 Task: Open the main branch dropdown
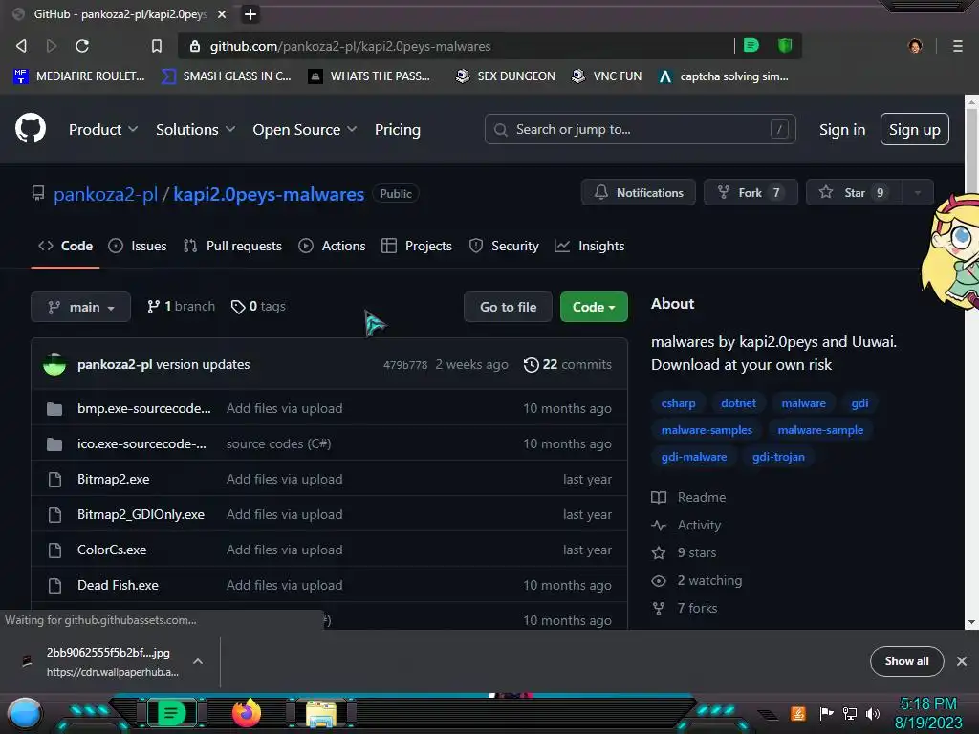pyautogui.click(x=80, y=307)
